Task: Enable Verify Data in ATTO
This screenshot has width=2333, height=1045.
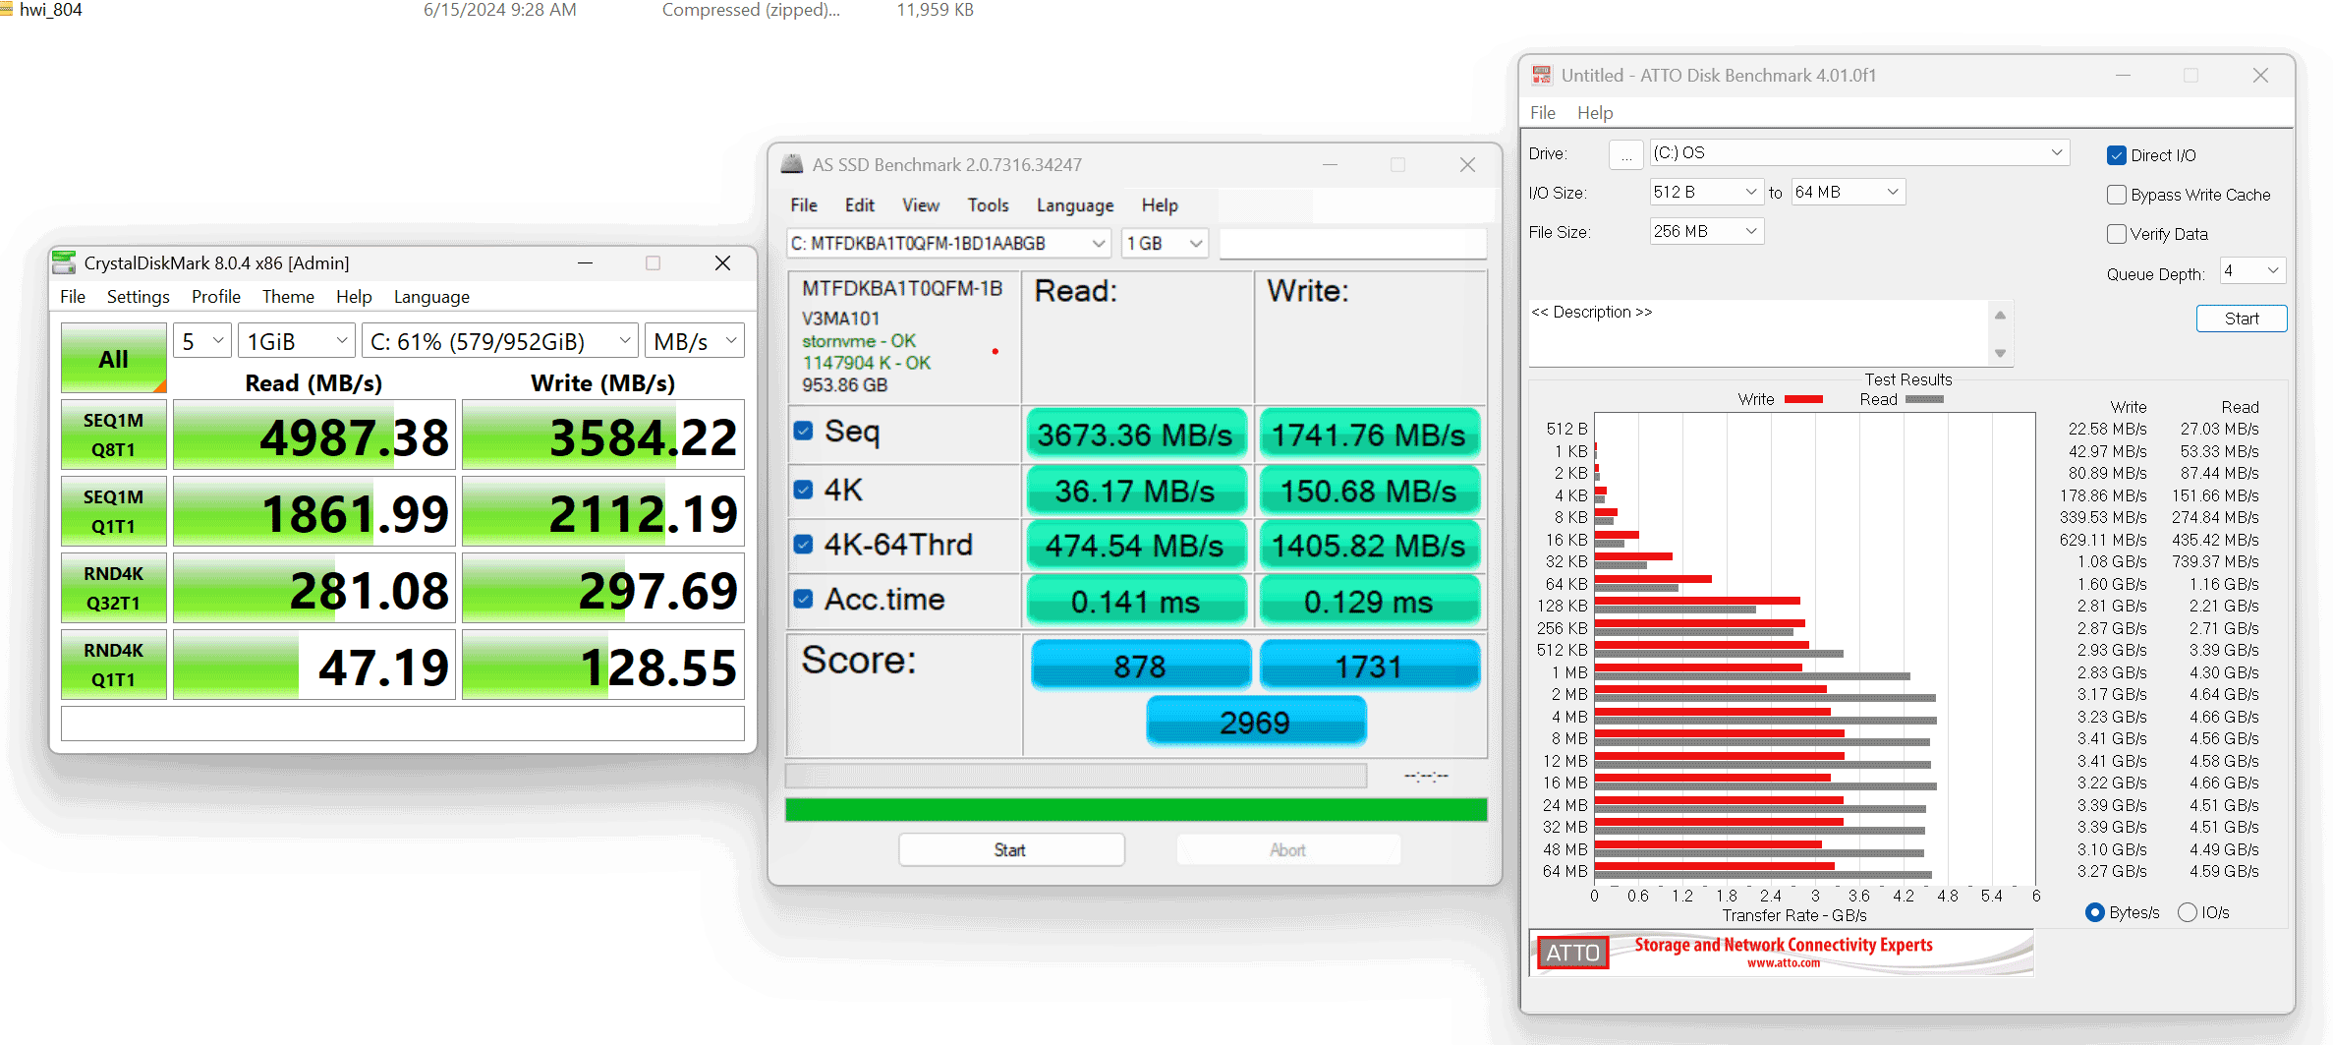Action: click(2116, 234)
